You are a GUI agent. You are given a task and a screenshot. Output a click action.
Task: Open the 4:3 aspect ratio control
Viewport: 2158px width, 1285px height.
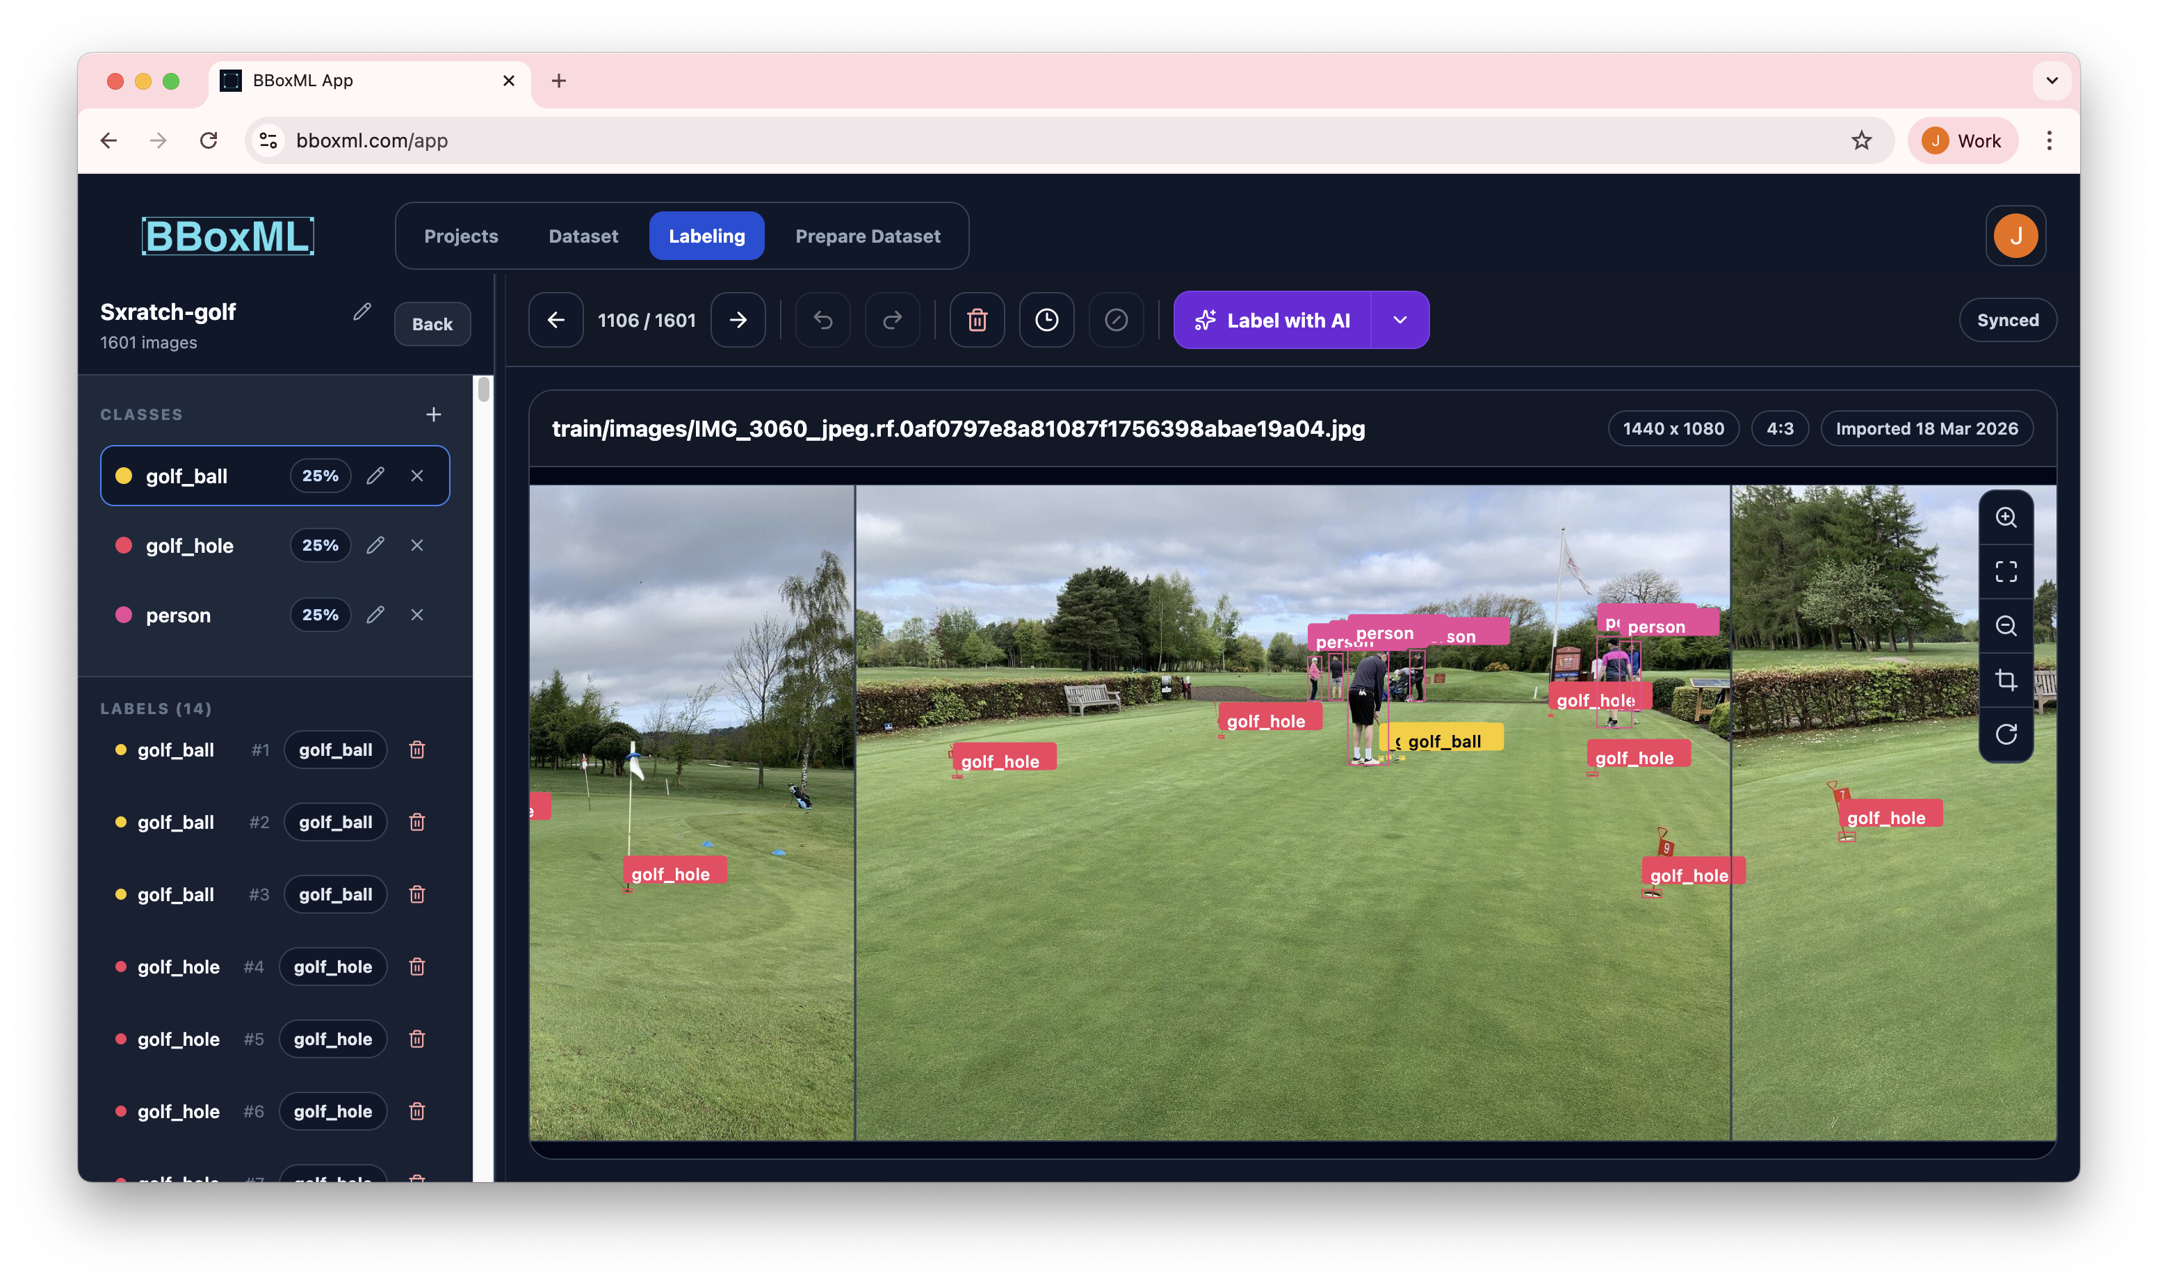[x=1779, y=428]
